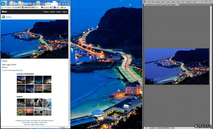
Task: Open the Outlook favorites bar bookmark
Action: pyautogui.click(x=8, y=8)
